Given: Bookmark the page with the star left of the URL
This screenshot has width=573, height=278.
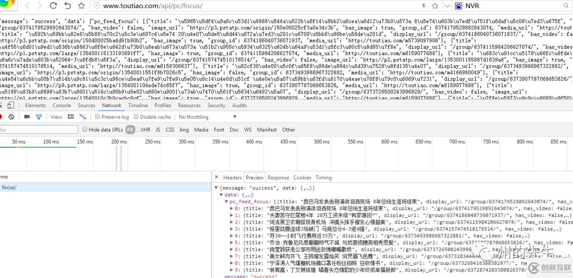Looking at the screenshot, I should 81,6.
